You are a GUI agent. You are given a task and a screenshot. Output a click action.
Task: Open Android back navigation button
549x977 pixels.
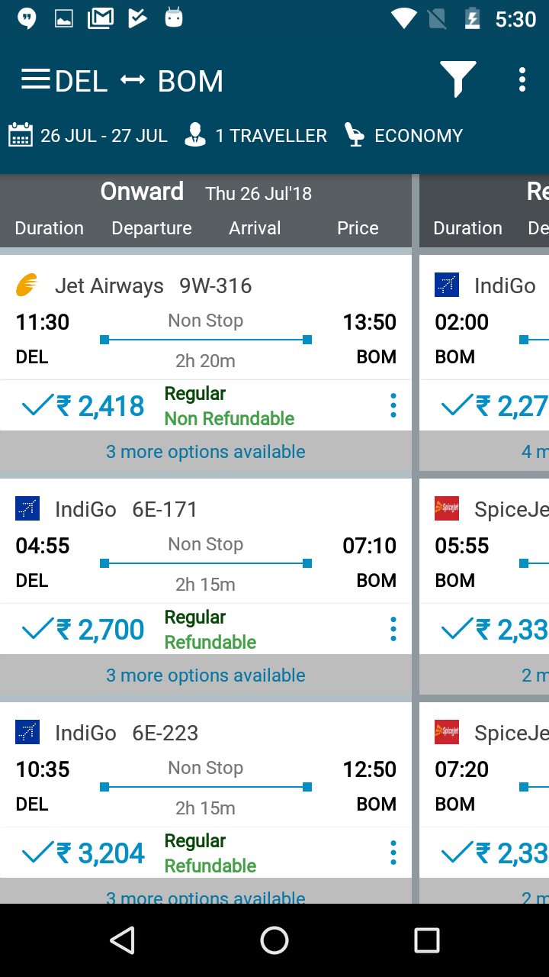pos(122,940)
